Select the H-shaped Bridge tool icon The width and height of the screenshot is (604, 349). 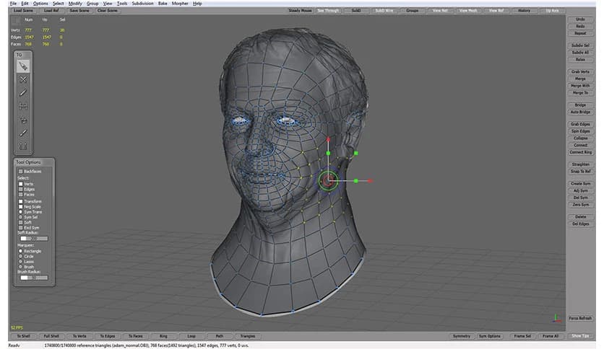pos(23,106)
